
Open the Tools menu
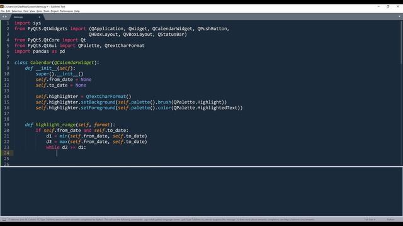(46, 11)
